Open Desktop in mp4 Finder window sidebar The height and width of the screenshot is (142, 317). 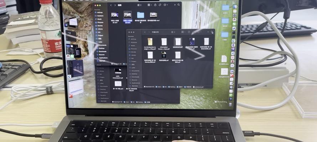(101, 48)
